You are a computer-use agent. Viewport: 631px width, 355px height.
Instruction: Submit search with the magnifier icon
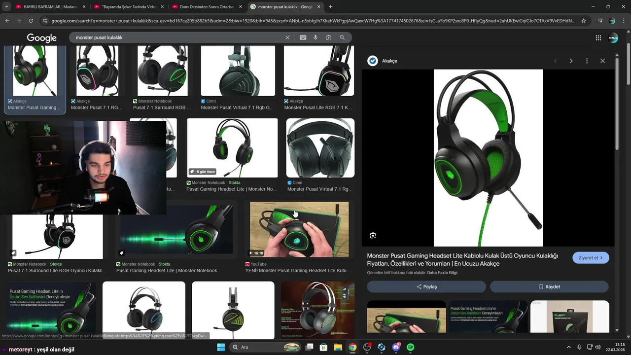(342, 37)
